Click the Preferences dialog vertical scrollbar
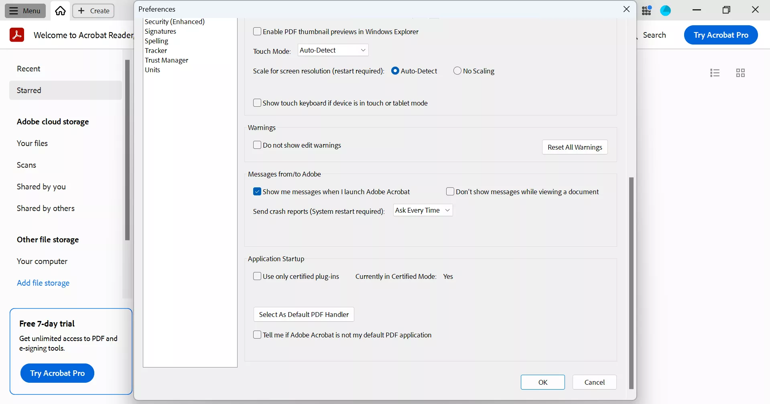The width and height of the screenshot is (770, 404). pyautogui.click(x=631, y=281)
